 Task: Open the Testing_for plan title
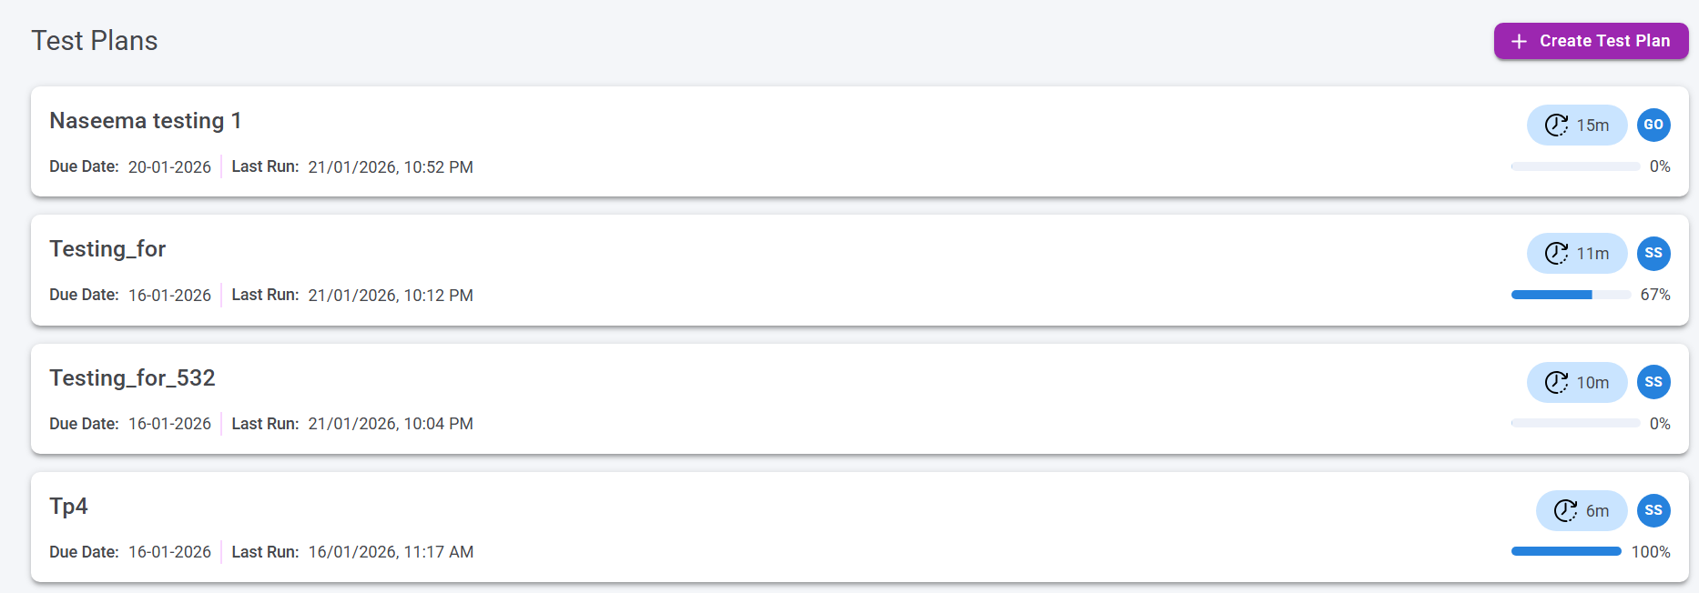tap(107, 249)
